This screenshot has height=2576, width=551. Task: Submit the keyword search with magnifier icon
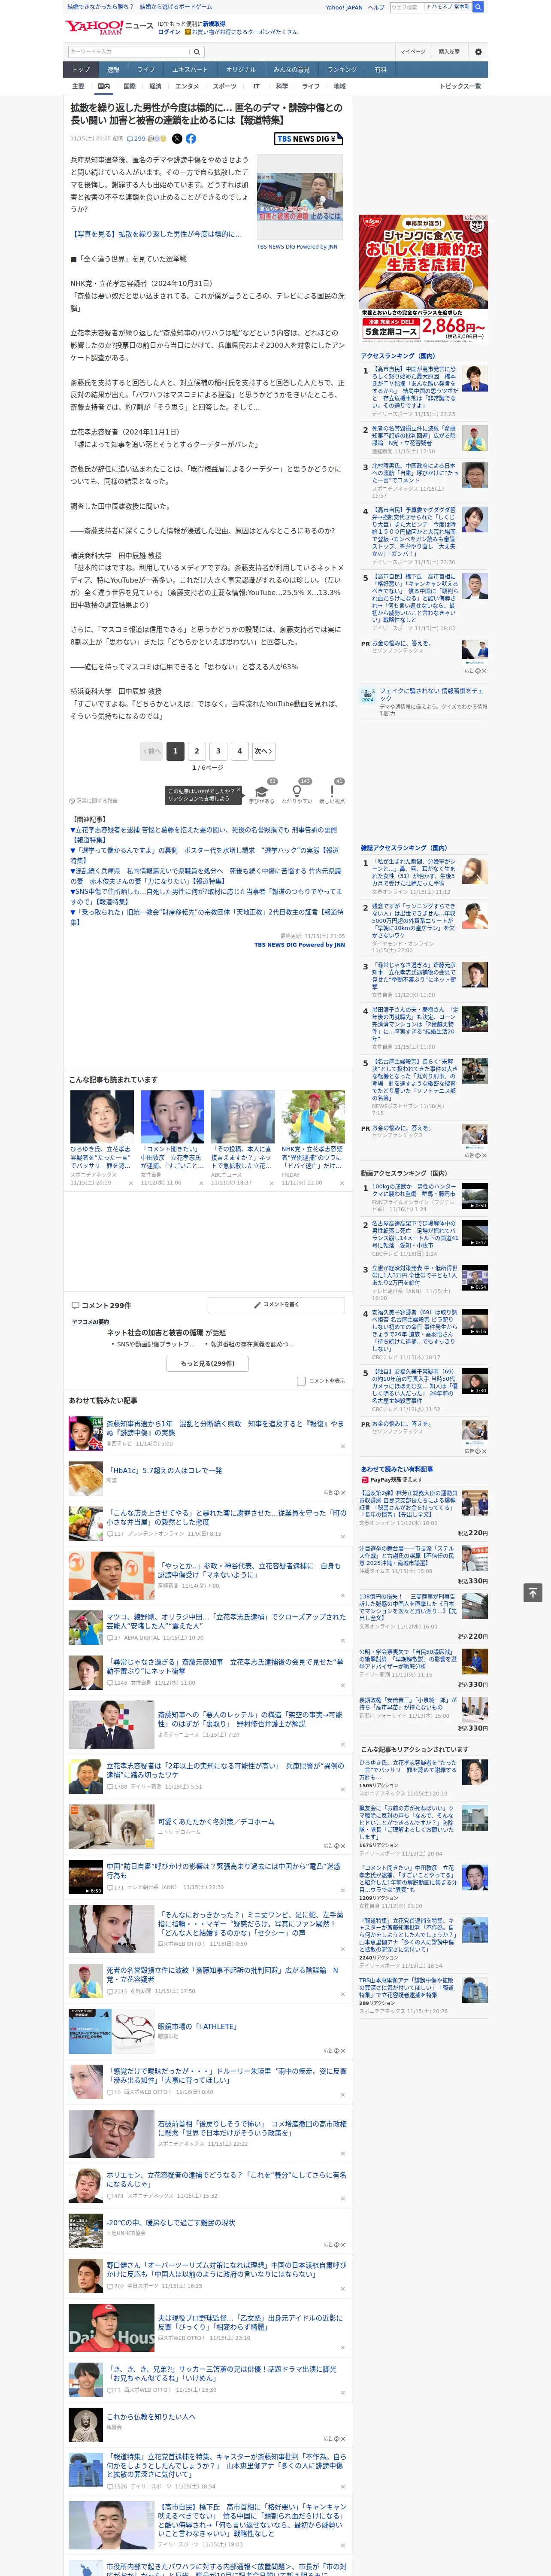click(x=197, y=52)
